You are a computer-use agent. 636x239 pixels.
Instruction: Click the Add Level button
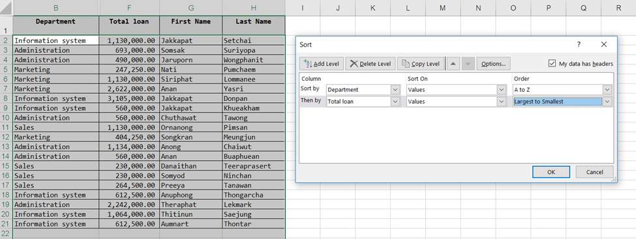(x=322, y=64)
